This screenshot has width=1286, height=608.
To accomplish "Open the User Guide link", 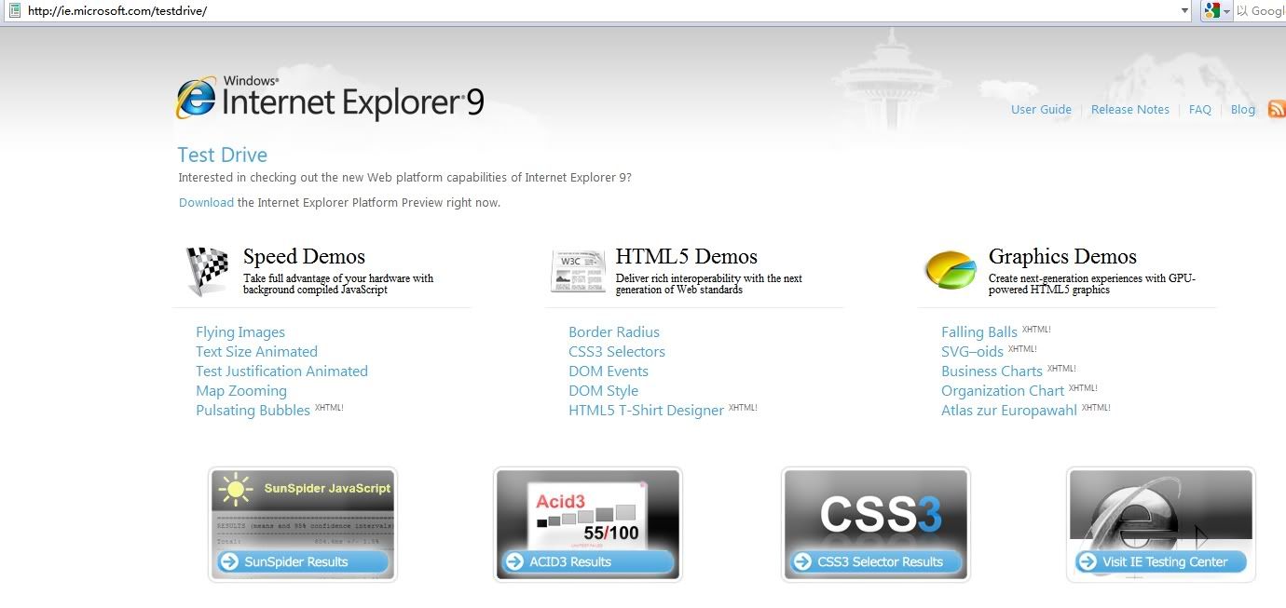I will 1041,110.
